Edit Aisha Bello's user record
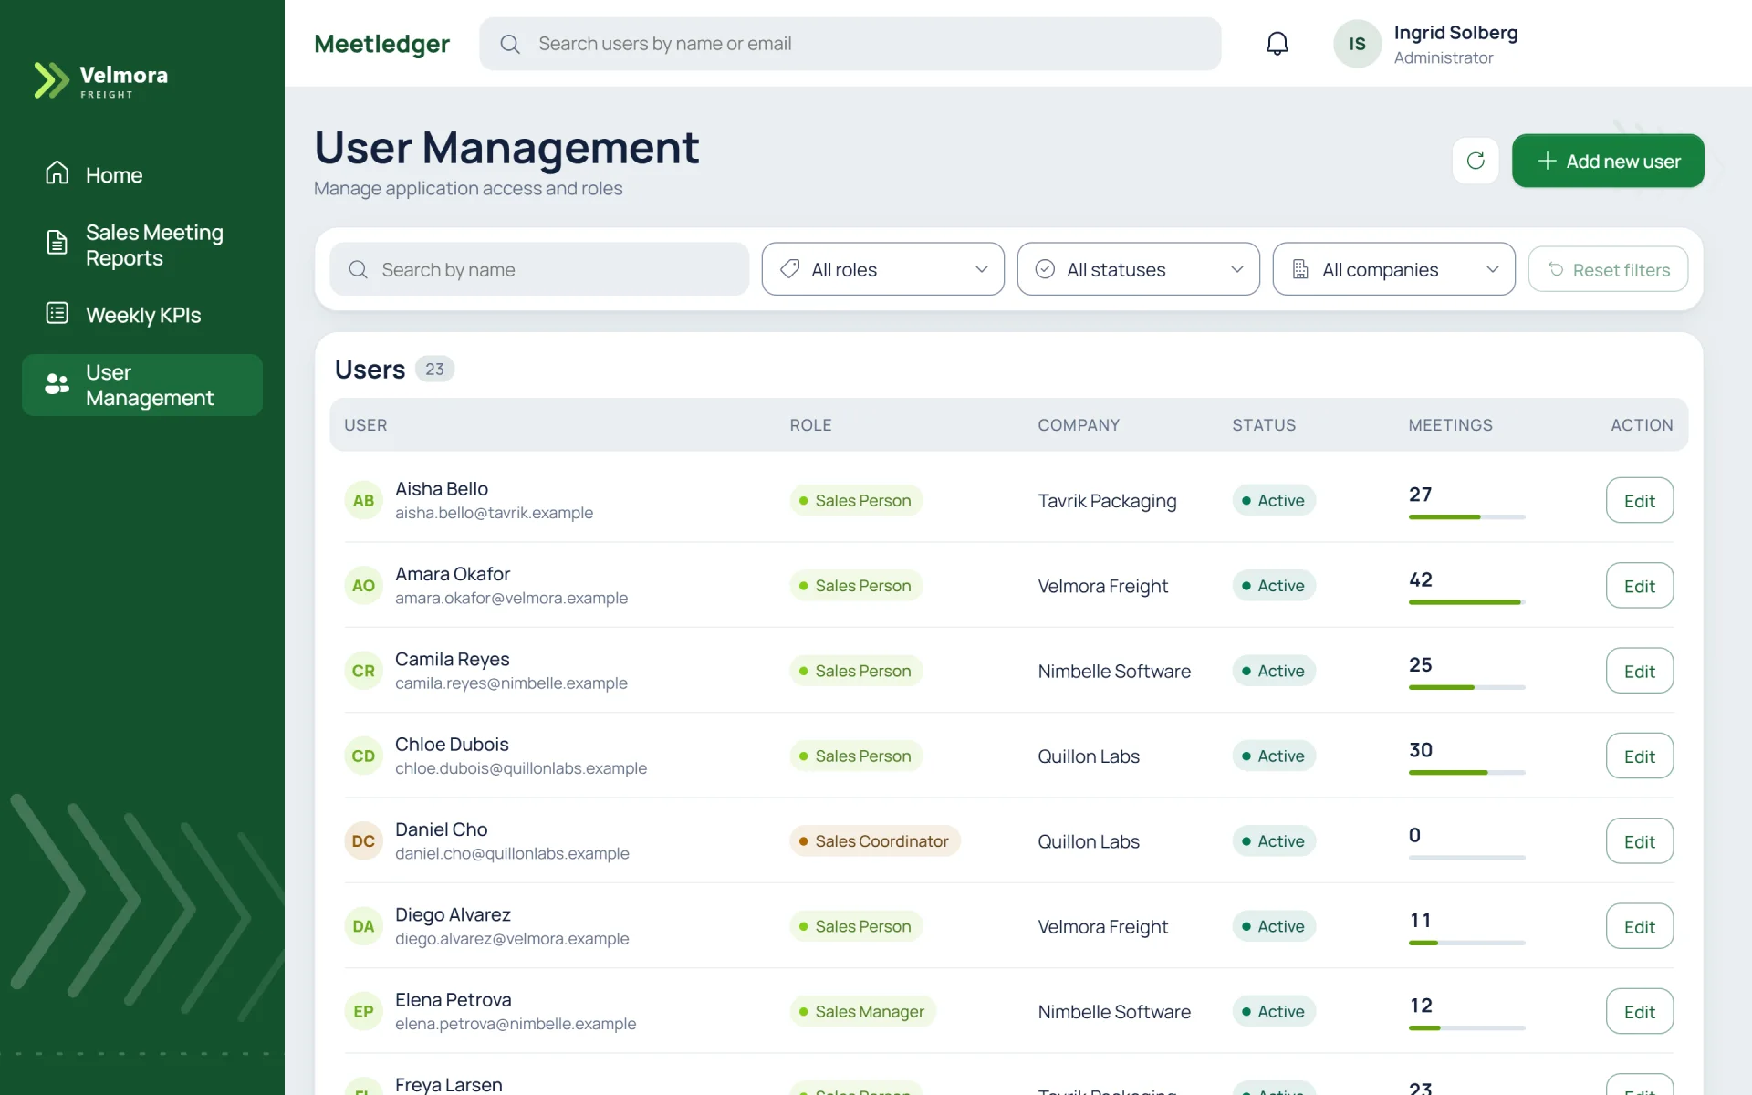Viewport: 1752px width, 1095px height. (x=1639, y=500)
